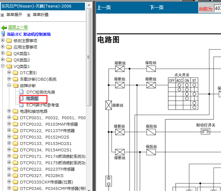Click the 返回上一级 link
Viewport: 221px width, 191px height.
click(x=18, y=27)
